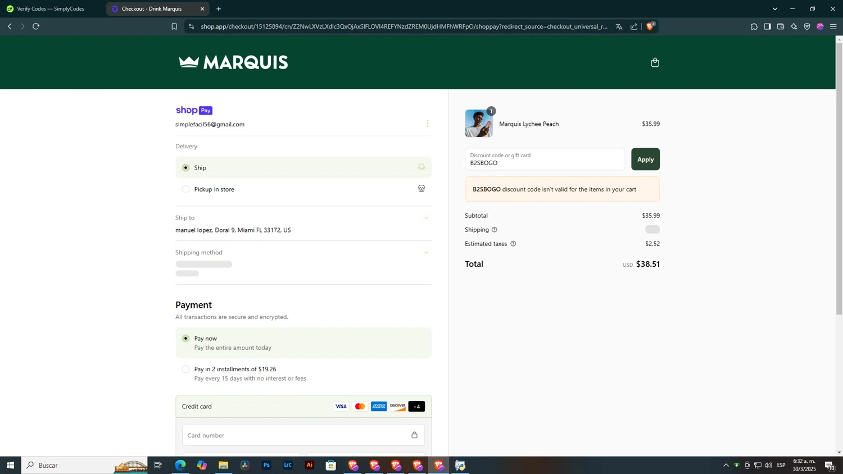Go back with the browser back arrow
This screenshot has height=474, width=843.
pos(10,26)
